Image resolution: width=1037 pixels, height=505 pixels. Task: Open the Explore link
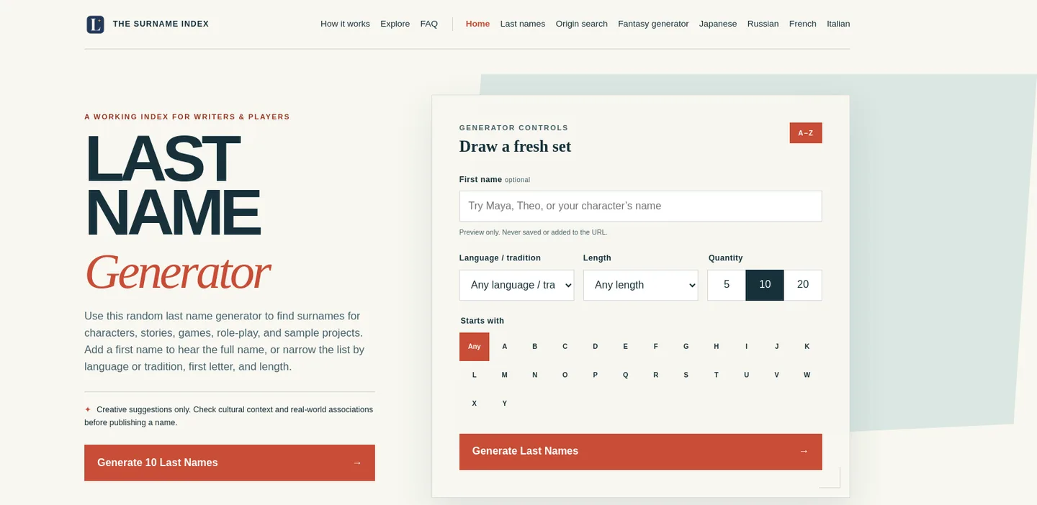point(395,24)
